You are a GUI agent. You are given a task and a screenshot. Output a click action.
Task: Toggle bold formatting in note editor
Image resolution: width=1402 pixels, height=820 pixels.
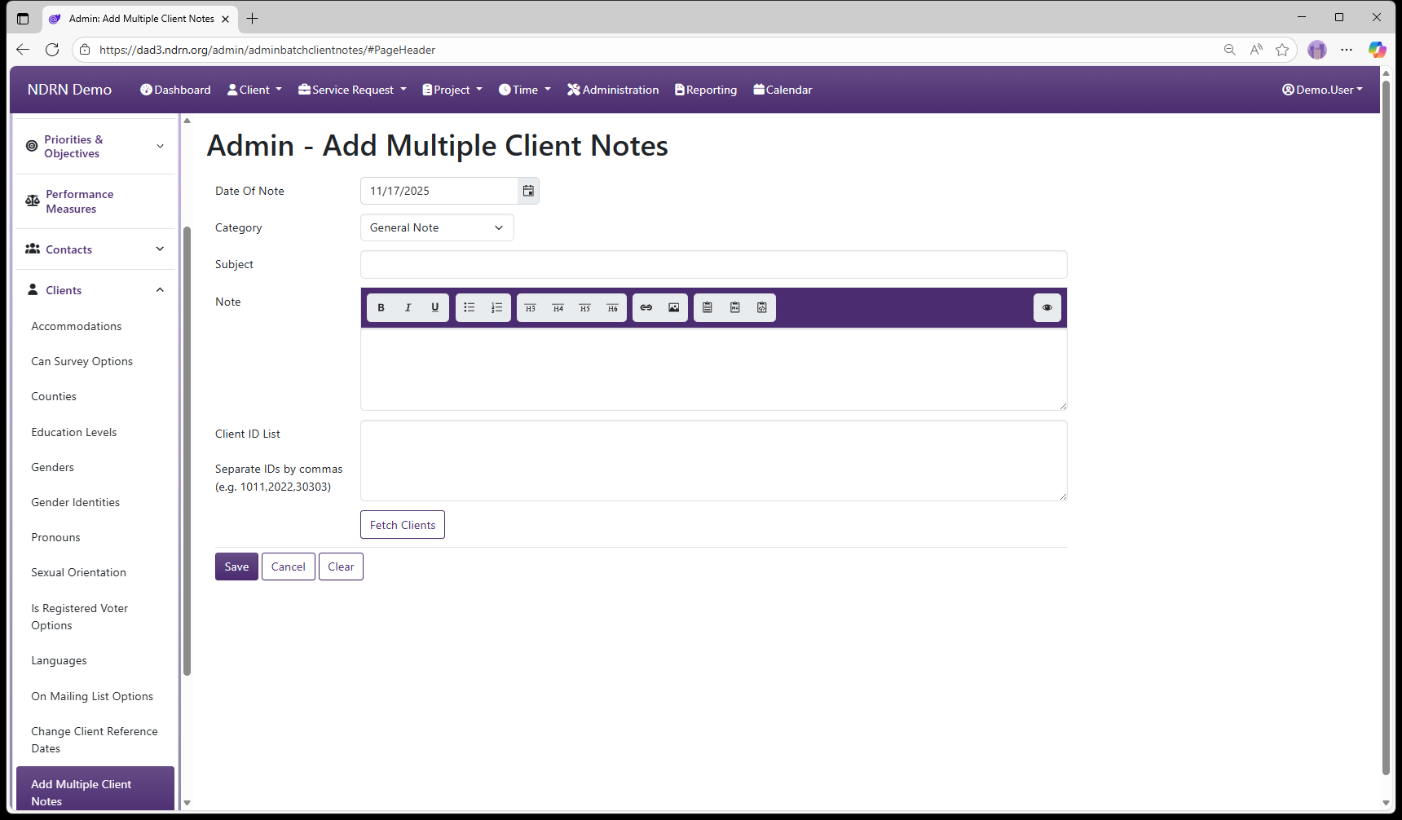(x=381, y=307)
